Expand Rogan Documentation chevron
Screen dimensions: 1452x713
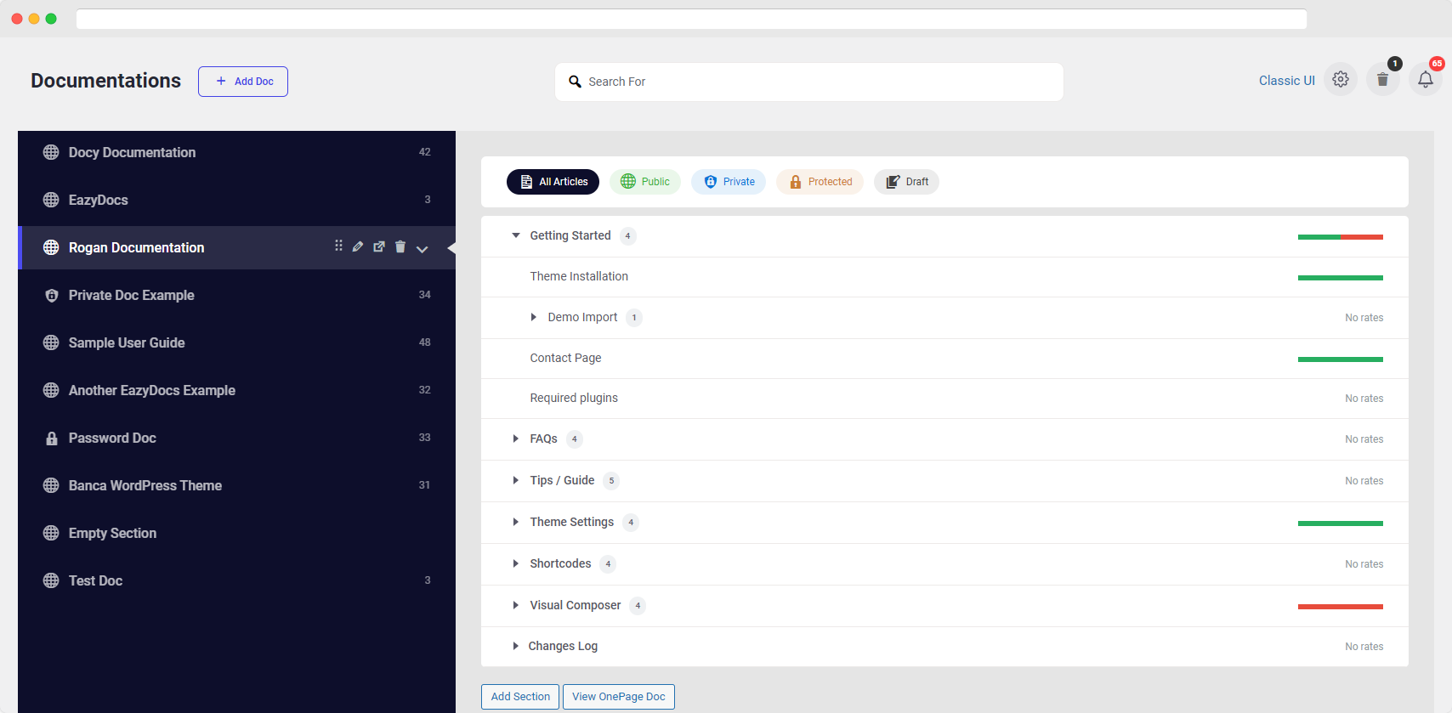(x=422, y=249)
